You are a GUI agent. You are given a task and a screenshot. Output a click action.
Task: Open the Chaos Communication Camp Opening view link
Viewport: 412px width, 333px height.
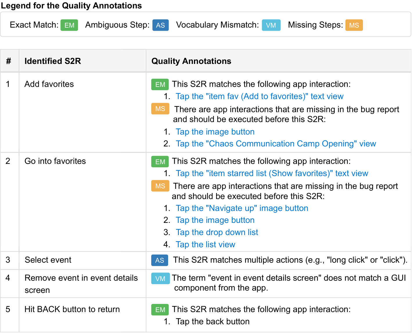tap(276, 144)
